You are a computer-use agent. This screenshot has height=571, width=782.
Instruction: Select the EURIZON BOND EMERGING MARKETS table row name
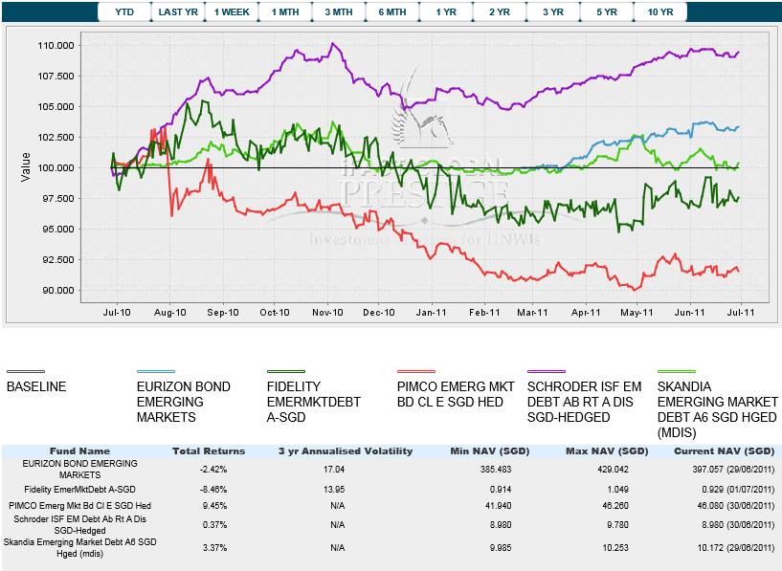(x=79, y=469)
